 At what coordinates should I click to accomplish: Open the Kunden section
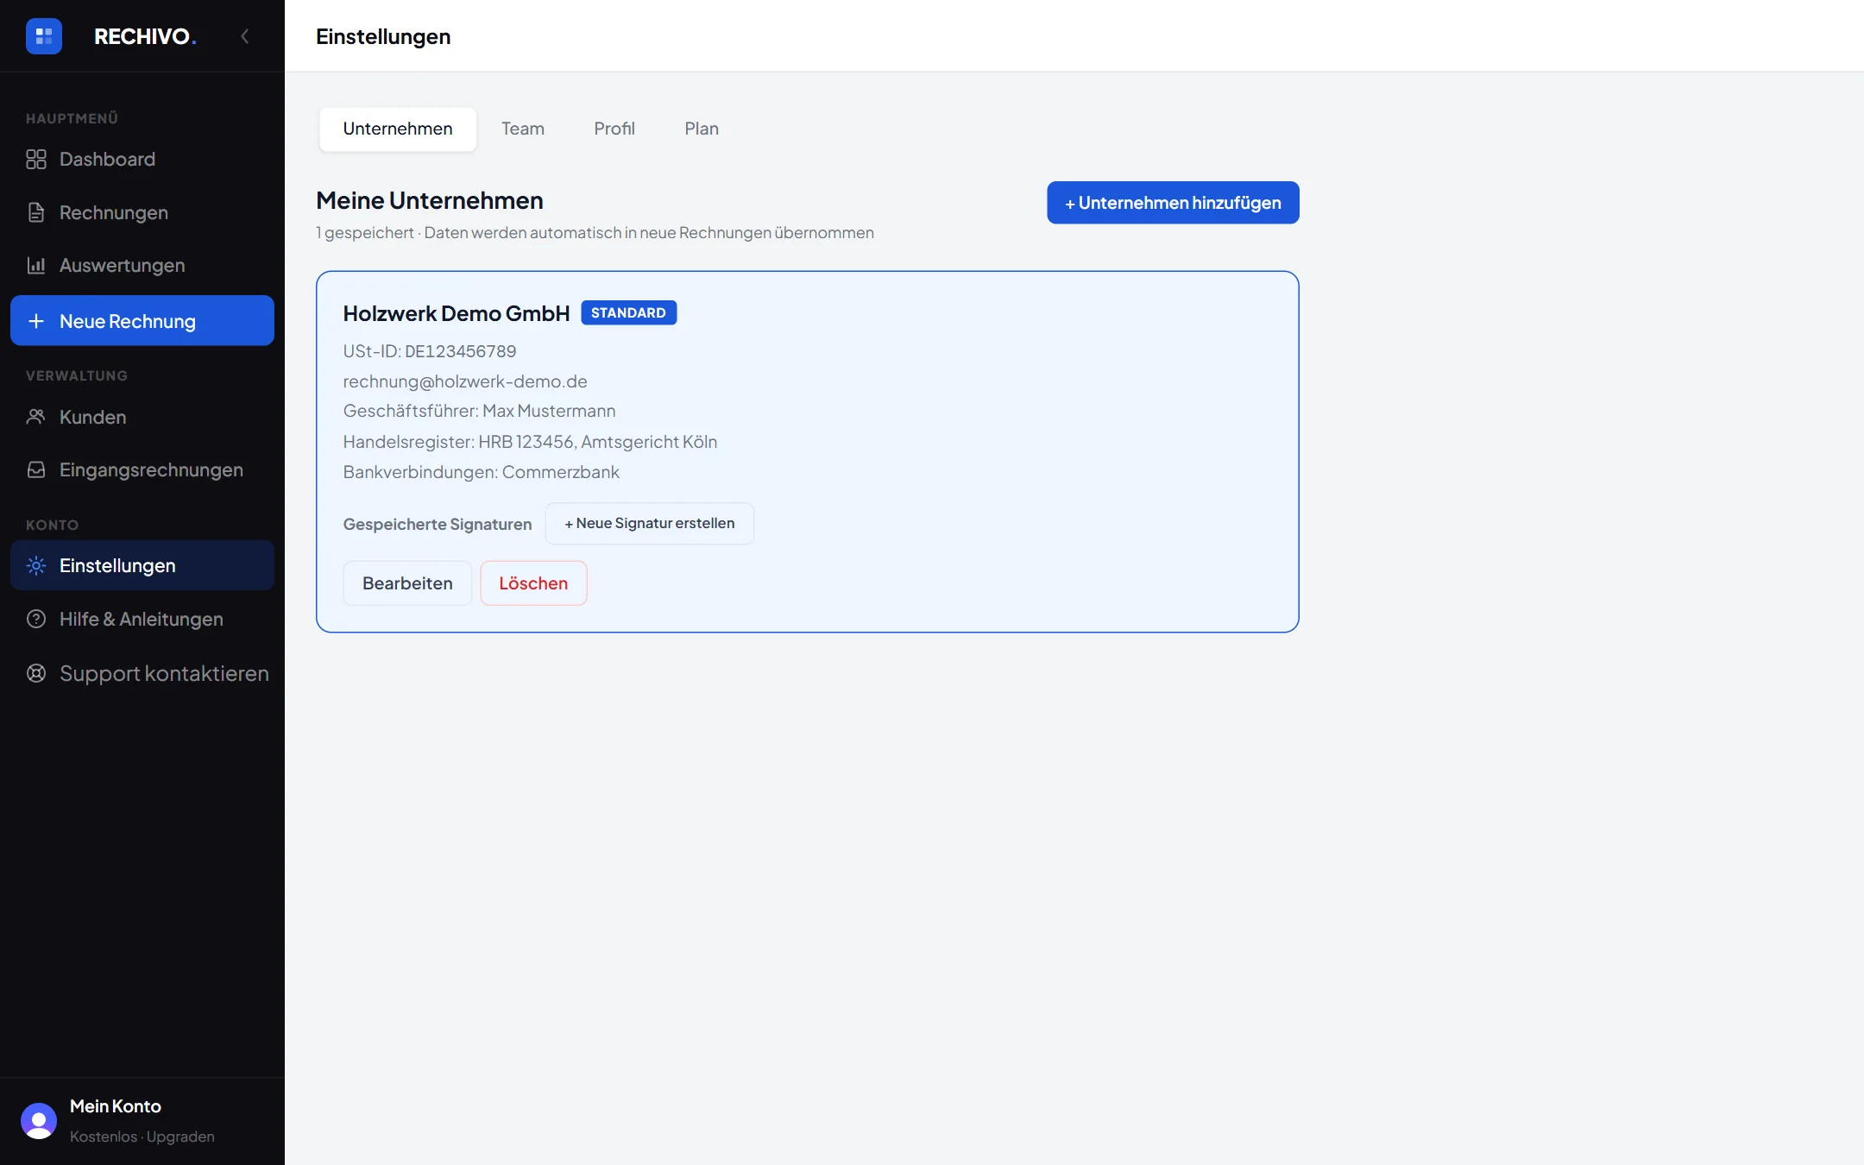pos(142,417)
